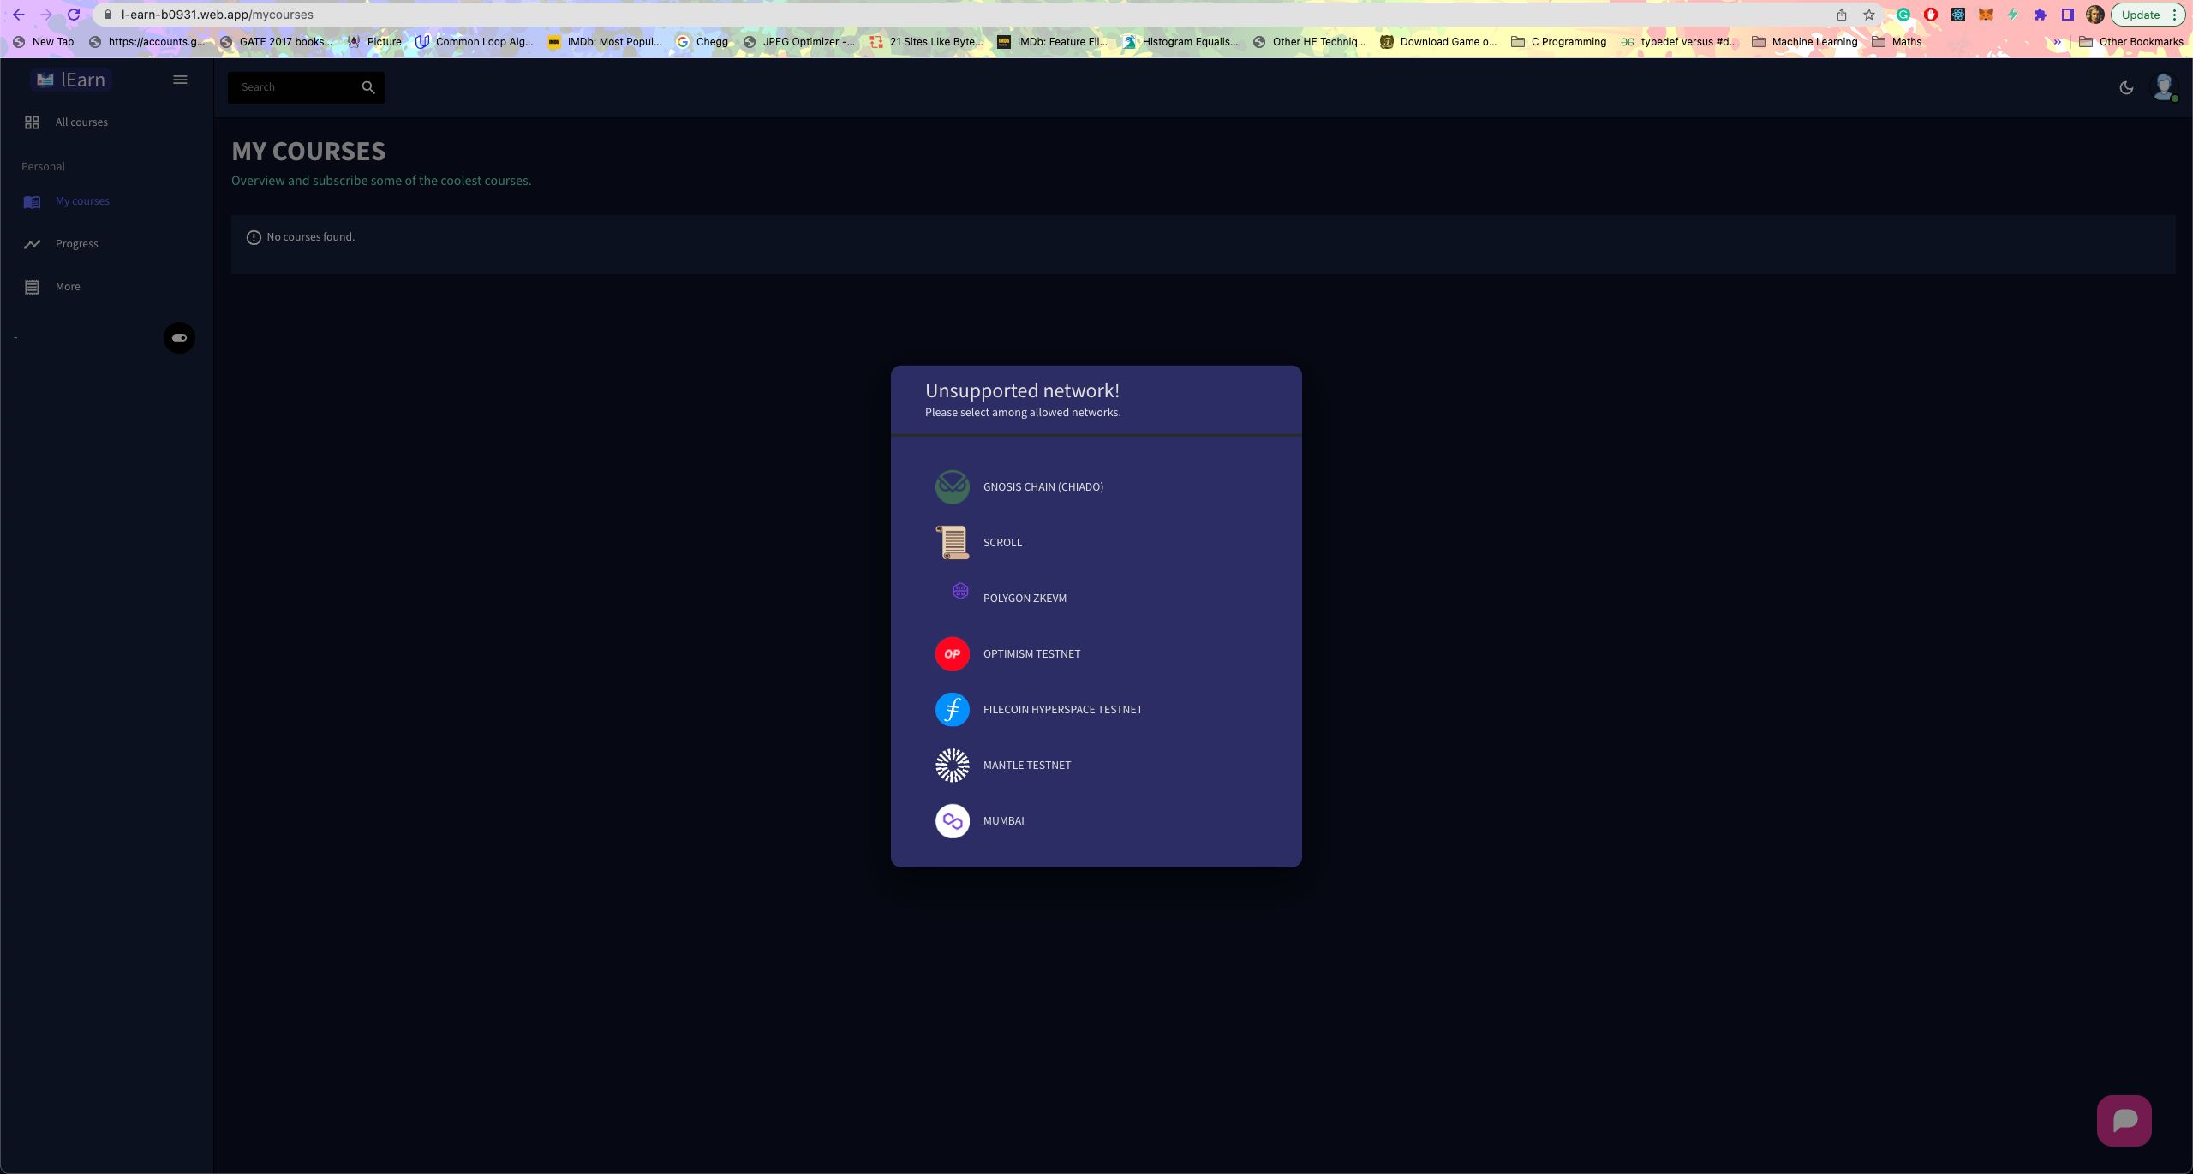Toggle the sidebar switch button
Image resolution: width=2193 pixels, height=1174 pixels.
click(179, 337)
